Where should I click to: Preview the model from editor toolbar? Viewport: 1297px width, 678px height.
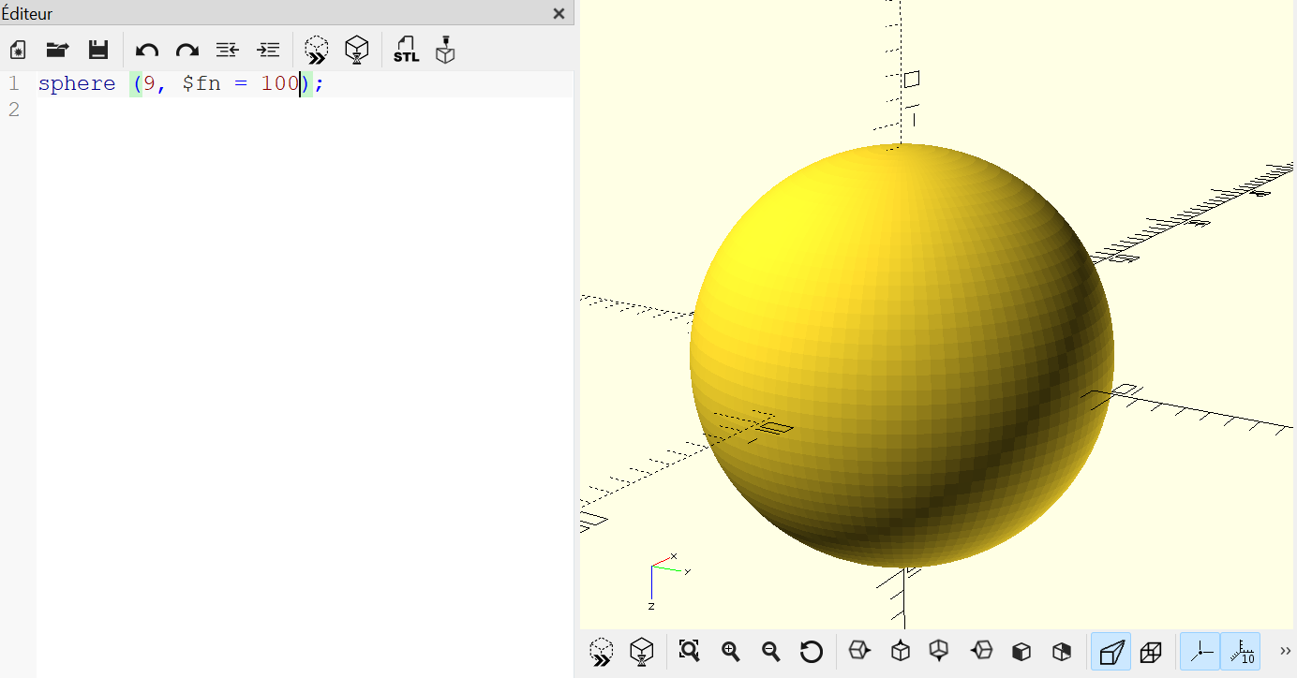point(317,50)
